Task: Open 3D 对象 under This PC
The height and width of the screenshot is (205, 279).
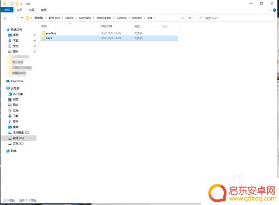Action: click(18, 94)
